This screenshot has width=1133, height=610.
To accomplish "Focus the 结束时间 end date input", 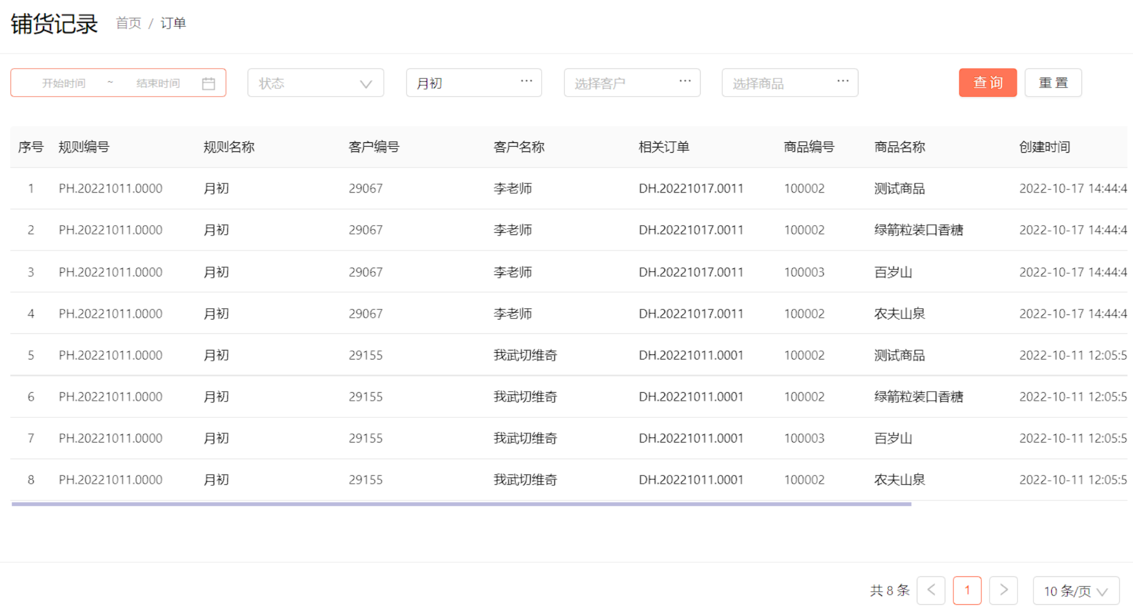I will (x=158, y=83).
